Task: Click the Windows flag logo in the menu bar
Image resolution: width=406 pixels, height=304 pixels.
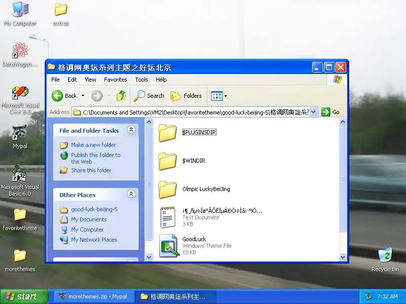Action: point(337,80)
